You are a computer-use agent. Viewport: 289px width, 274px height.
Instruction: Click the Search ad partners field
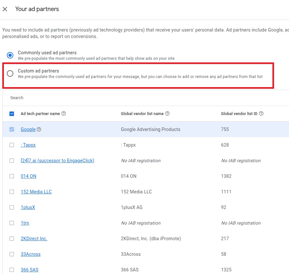pos(146,98)
